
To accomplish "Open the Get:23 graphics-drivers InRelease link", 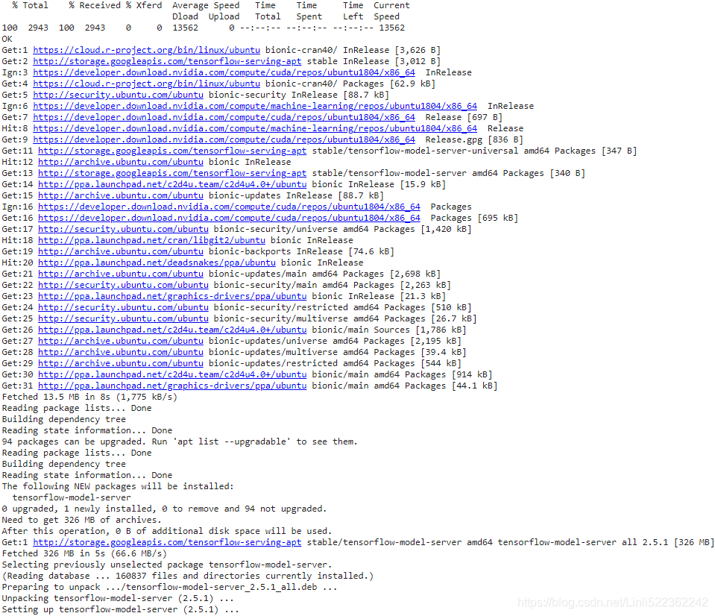I will (x=172, y=296).
